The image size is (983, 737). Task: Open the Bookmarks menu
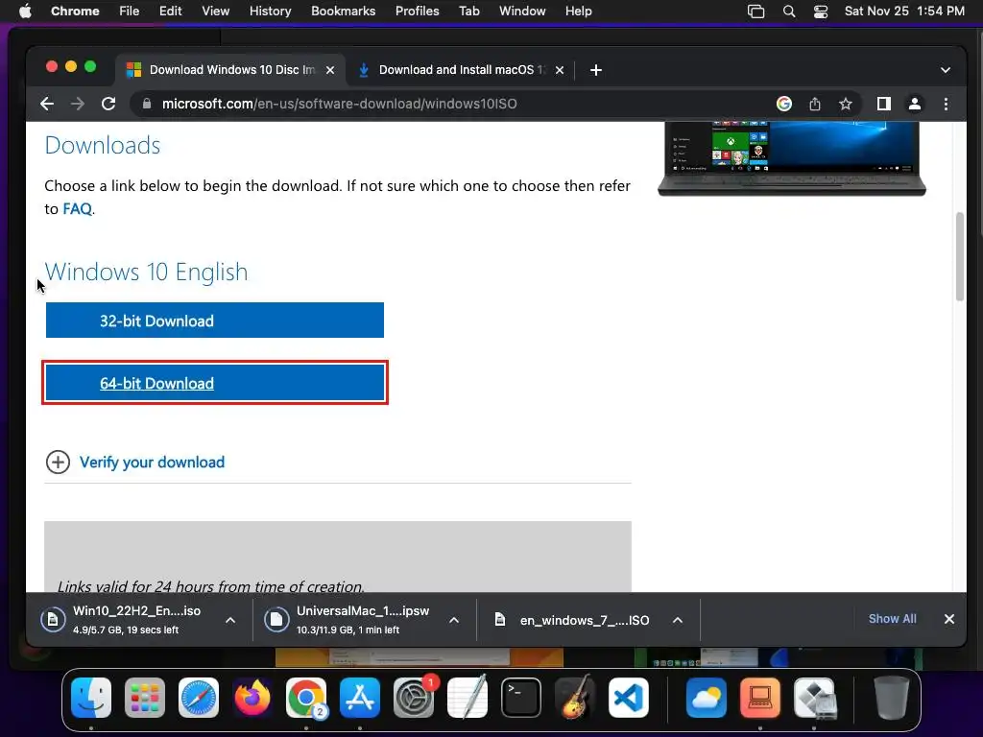coord(343,11)
